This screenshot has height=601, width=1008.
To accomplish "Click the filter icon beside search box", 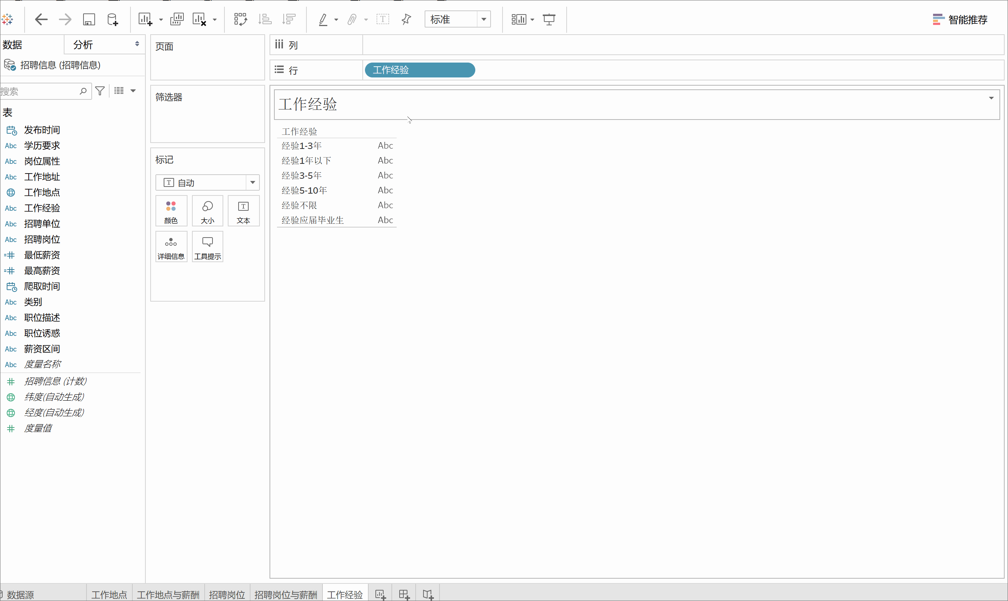I will pos(100,91).
